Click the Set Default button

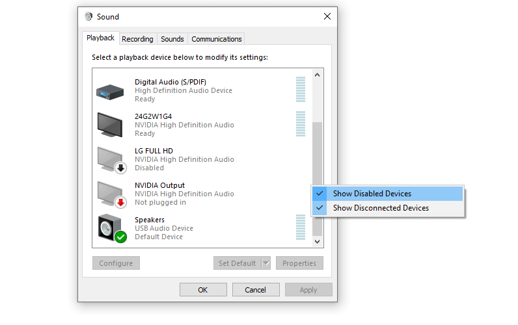(x=238, y=263)
